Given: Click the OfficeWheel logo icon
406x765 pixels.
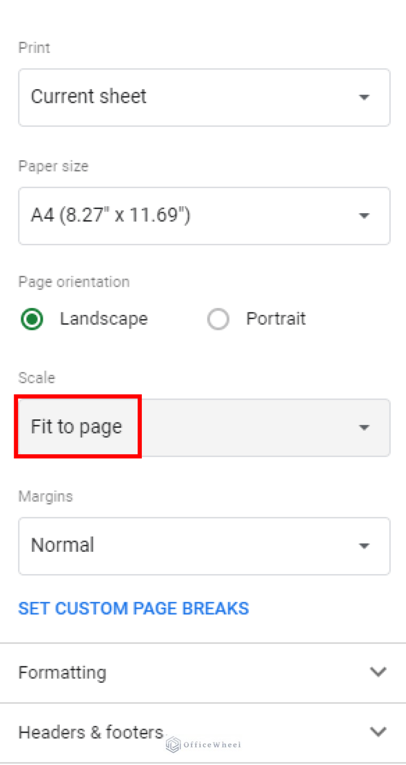Looking at the screenshot, I should (172, 745).
